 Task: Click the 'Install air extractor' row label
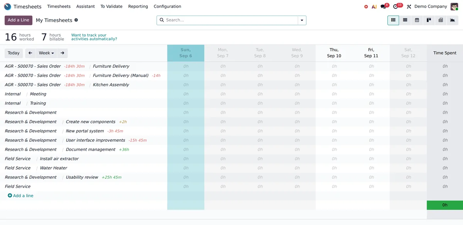[59, 159]
